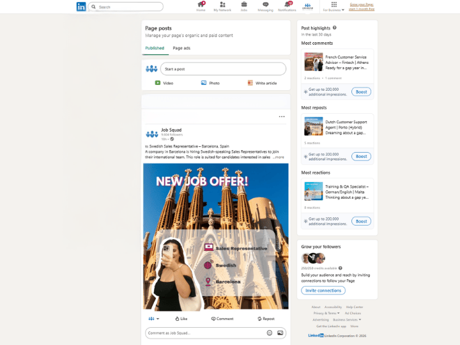Add an emoji to the comment
Image resolution: width=460 pixels, height=345 pixels.
(x=270, y=333)
